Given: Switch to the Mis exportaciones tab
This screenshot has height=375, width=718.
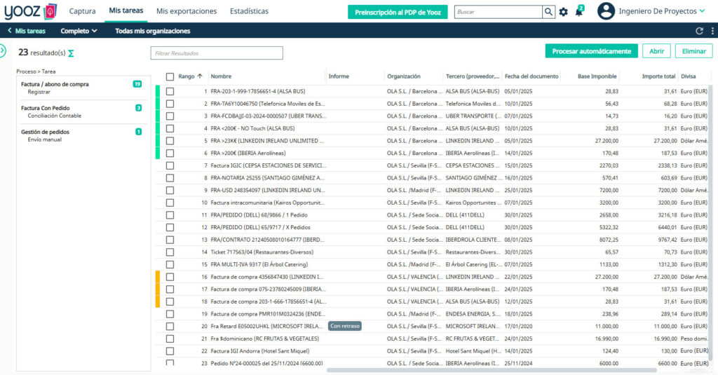Looking at the screenshot, I should coord(187,11).
